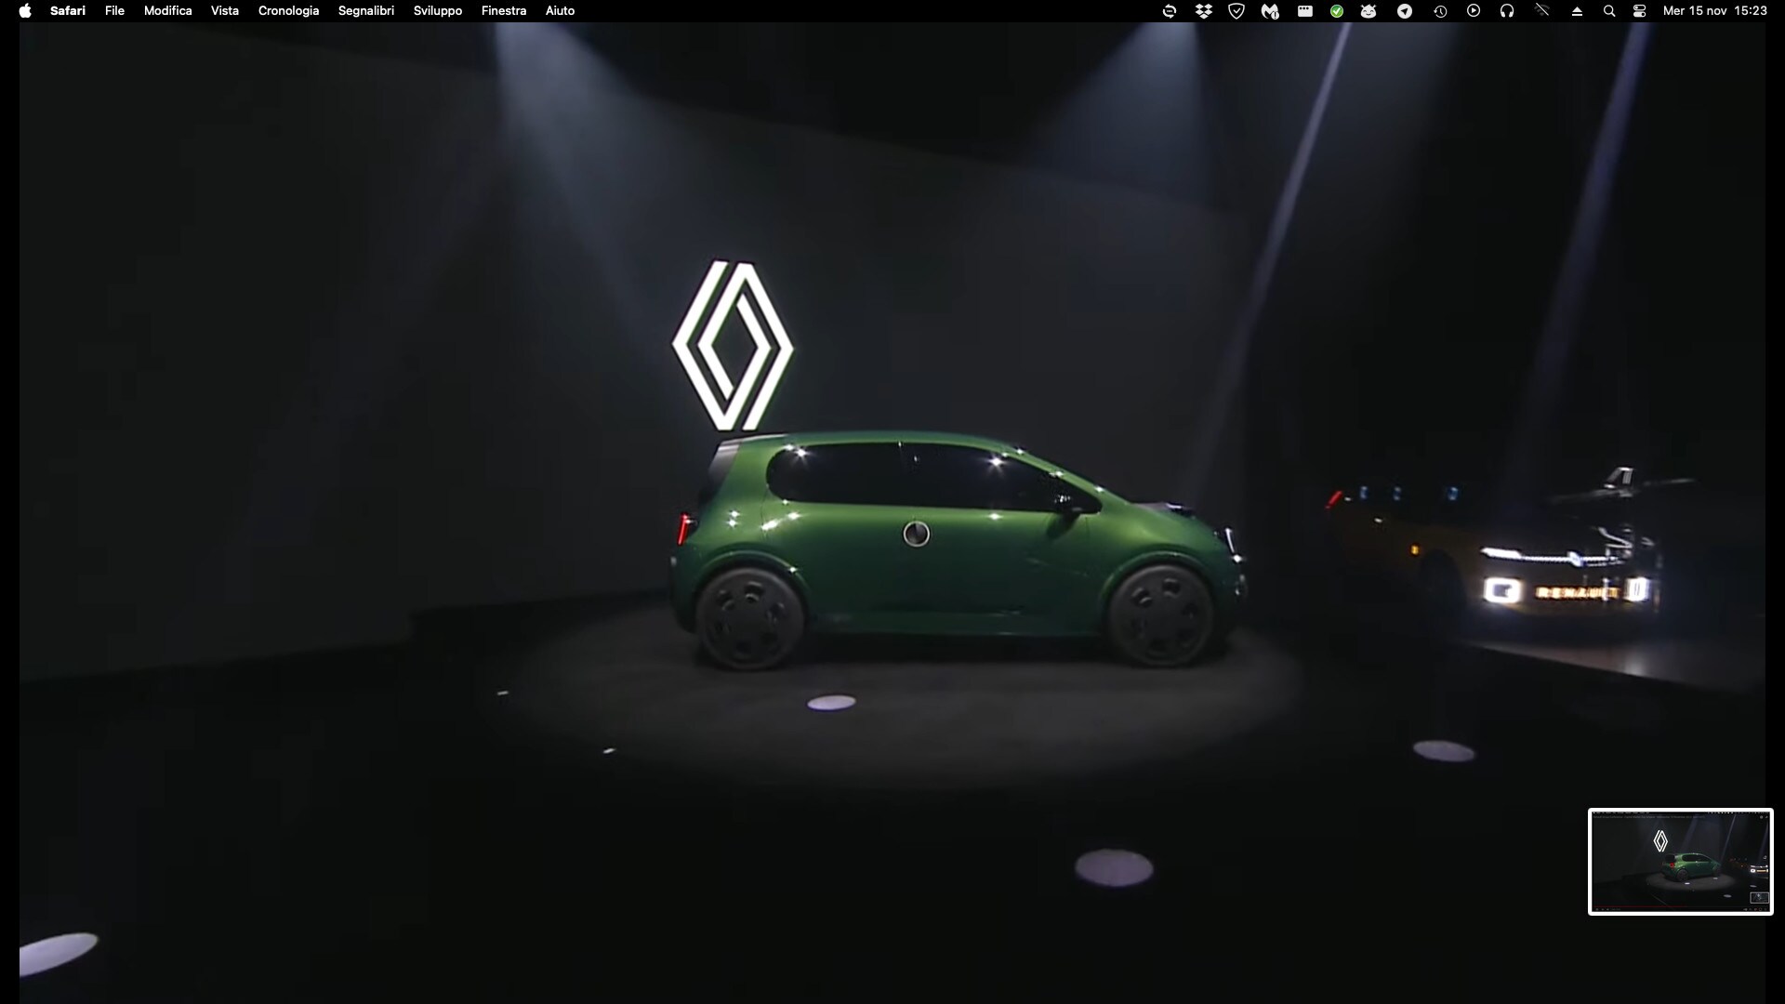Open the Aiuto menu
Screen dimensions: 1785x1004
pyautogui.click(x=560, y=11)
